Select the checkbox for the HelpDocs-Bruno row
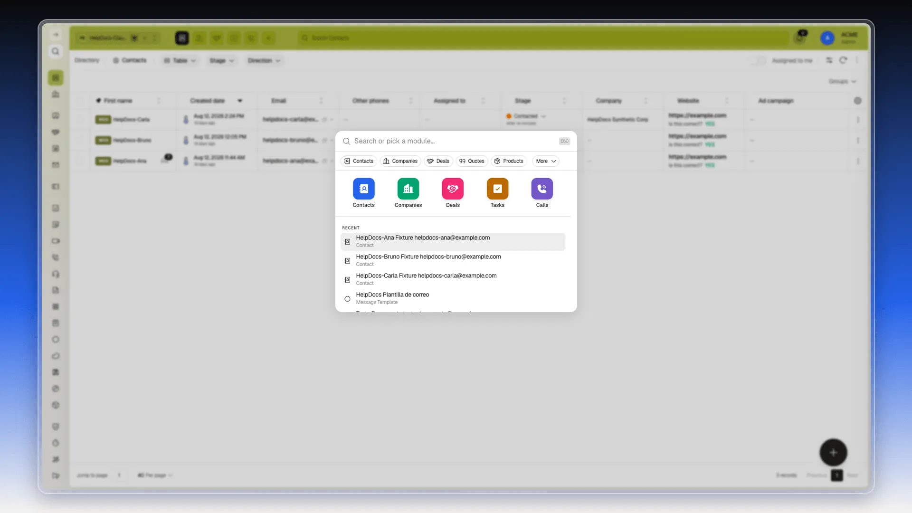This screenshot has width=912, height=513. point(80,140)
